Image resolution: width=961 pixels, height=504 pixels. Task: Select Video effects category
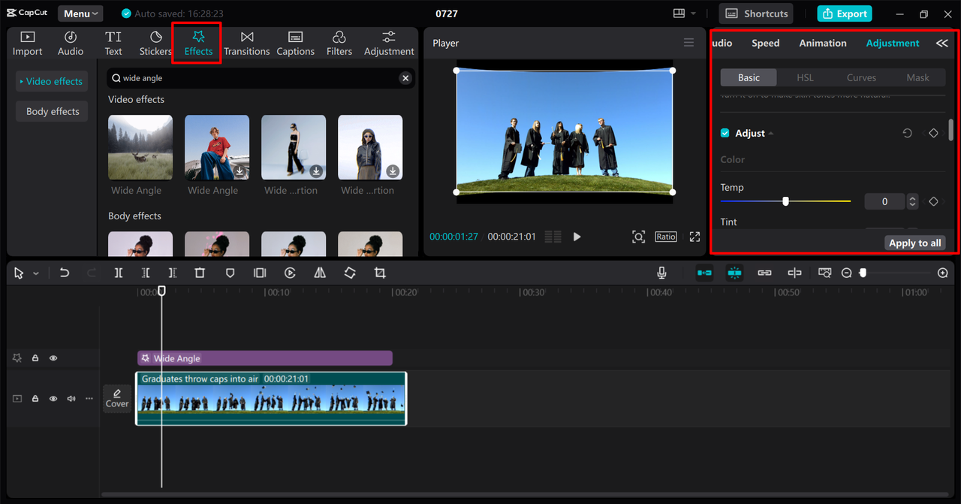pos(52,81)
